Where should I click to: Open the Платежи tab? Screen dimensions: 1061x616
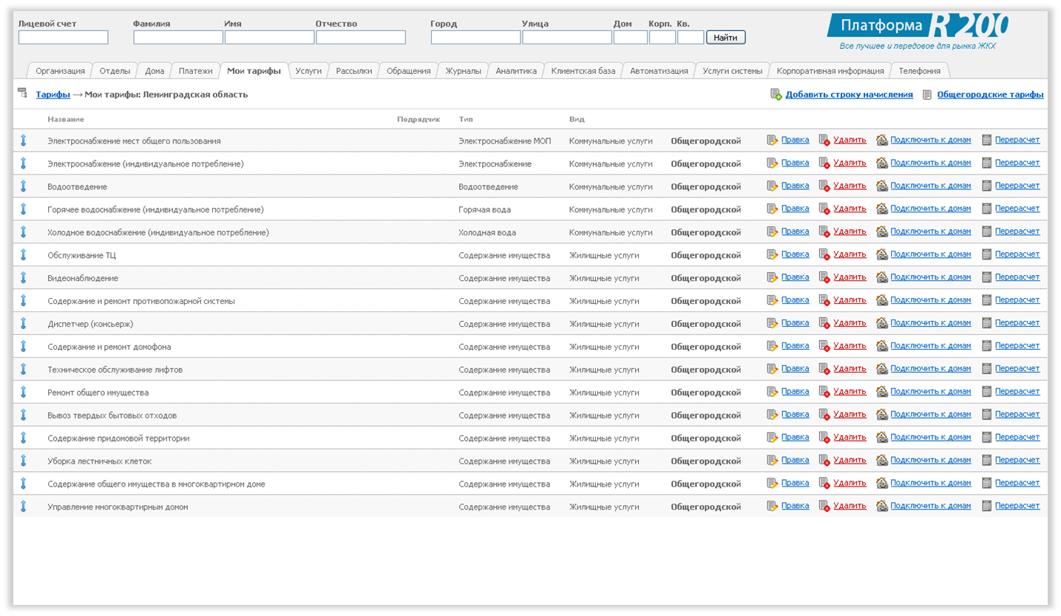click(x=196, y=71)
